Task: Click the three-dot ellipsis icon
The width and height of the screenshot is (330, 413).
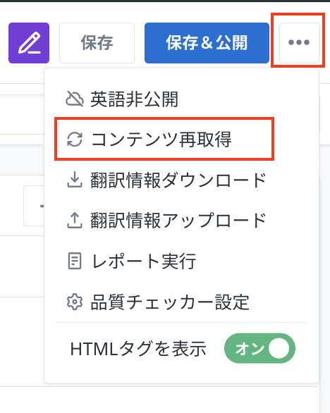Action: click(x=299, y=42)
